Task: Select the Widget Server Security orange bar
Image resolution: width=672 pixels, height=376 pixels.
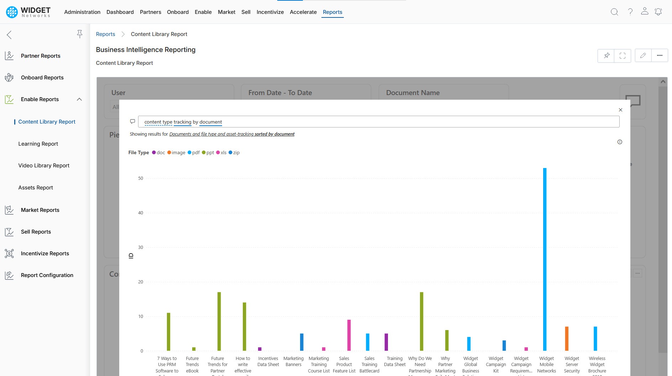Action: [x=567, y=339]
